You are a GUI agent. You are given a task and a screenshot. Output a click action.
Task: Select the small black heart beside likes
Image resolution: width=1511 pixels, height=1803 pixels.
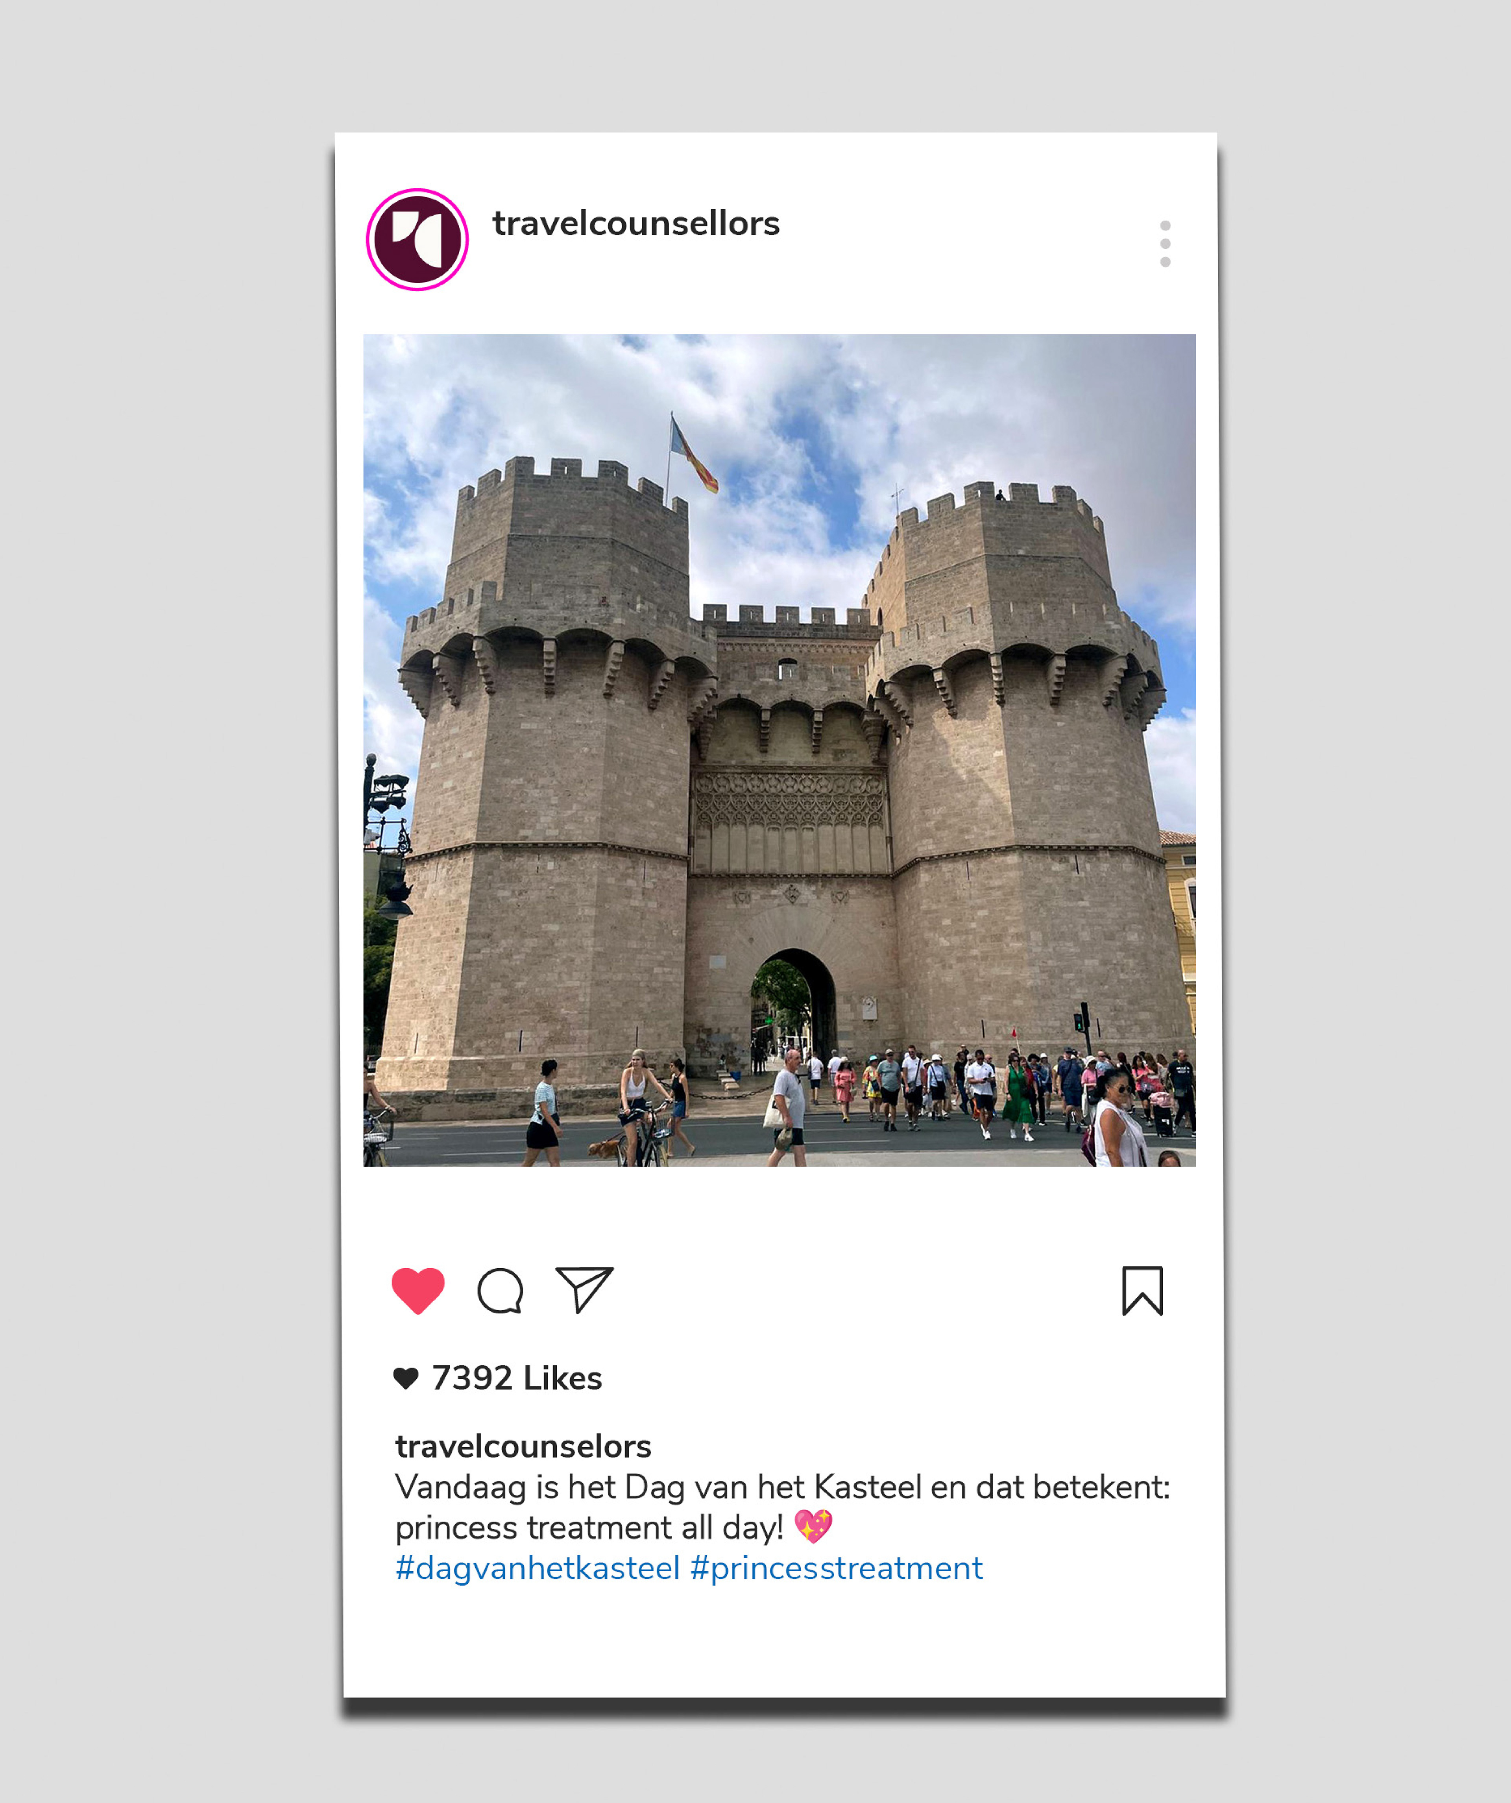pyautogui.click(x=406, y=1378)
